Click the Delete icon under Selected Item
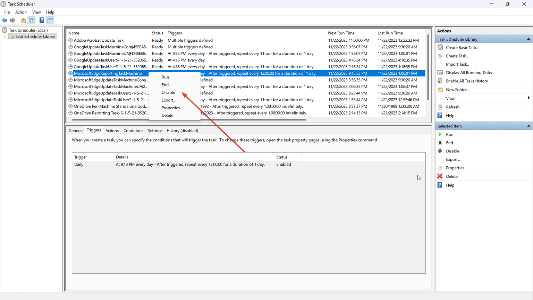Viewport: 533px width, 300px height. 440,176
